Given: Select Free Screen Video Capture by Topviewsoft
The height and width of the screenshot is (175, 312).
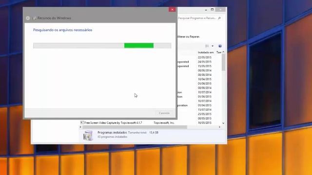Looking at the screenshot, I should (113, 123).
